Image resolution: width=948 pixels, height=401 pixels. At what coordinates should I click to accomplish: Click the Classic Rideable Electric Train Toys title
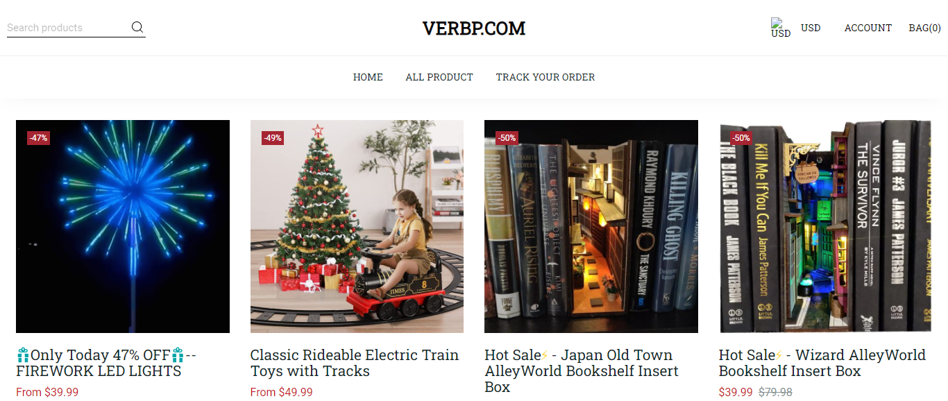[355, 363]
